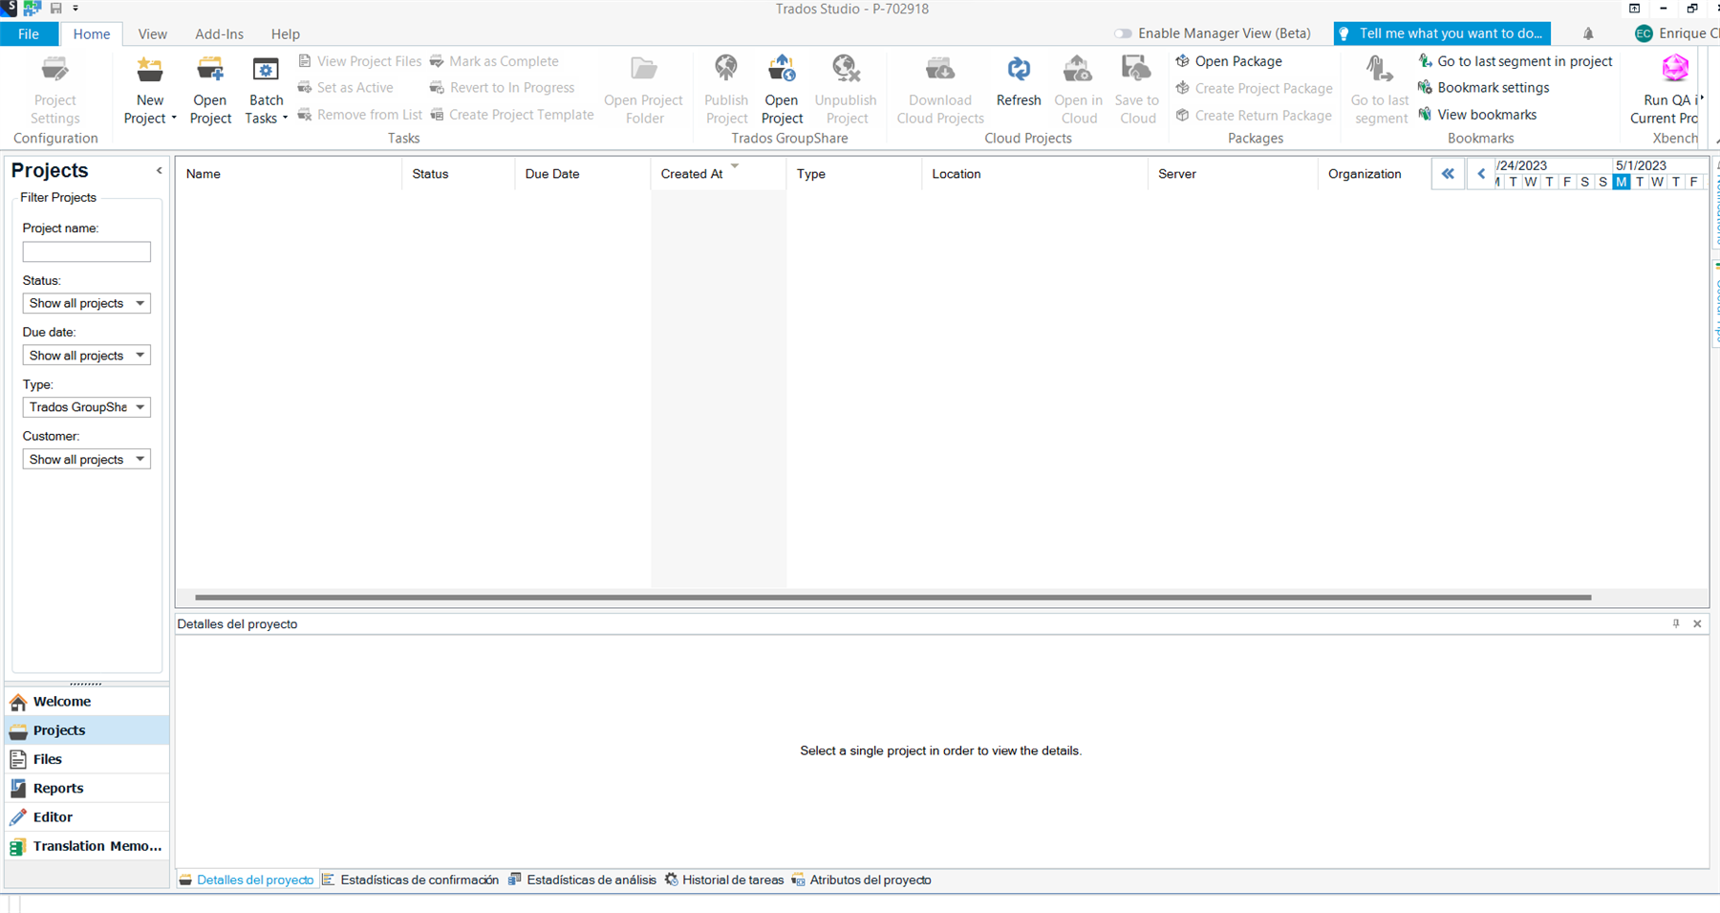Sort projects by Name column

point(289,174)
